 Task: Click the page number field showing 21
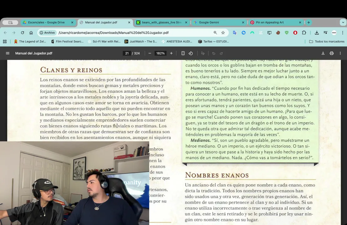tap(127, 53)
